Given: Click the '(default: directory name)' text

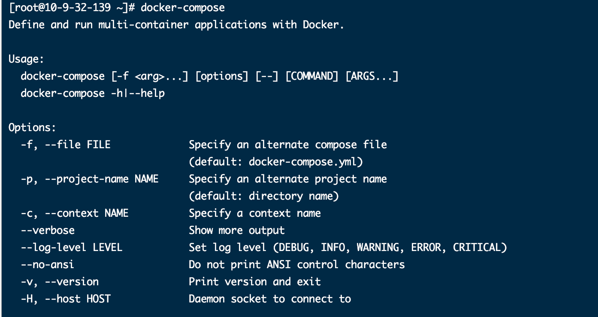Looking at the screenshot, I should [264, 196].
